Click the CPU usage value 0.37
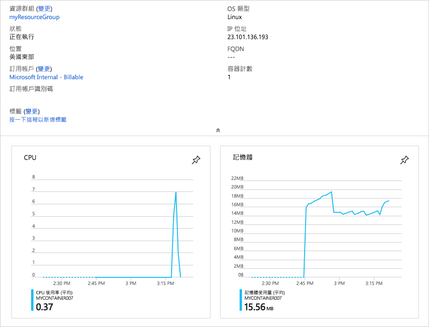 44,307
